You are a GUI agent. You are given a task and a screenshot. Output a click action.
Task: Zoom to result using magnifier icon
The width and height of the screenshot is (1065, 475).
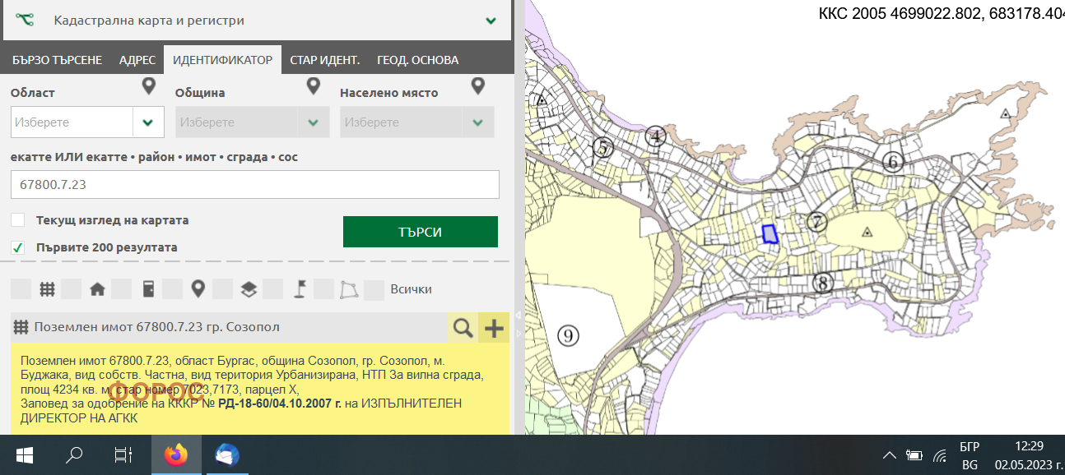pos(463,328)
